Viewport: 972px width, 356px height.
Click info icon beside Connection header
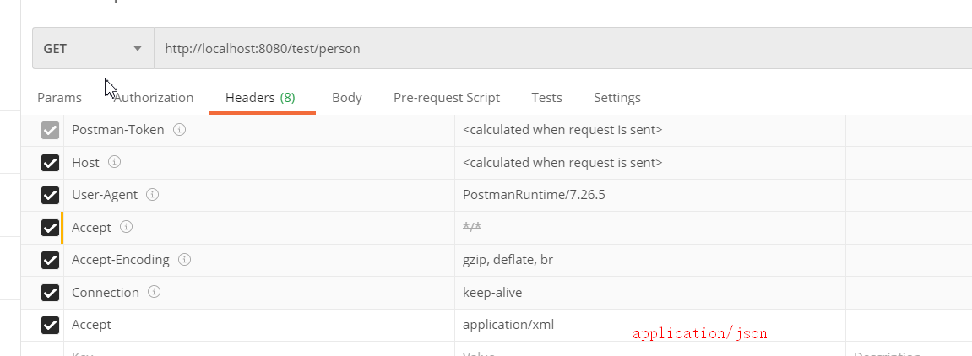(154, 292)
